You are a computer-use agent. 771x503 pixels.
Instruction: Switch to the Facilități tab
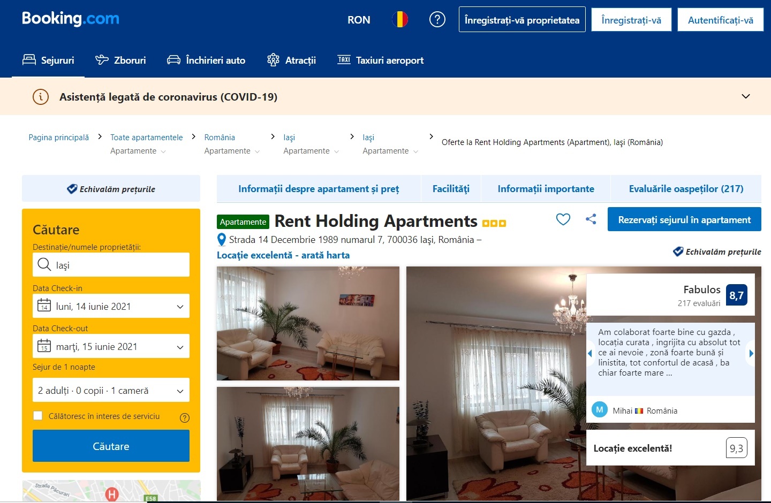pyautogui.click(x=451, y=188)
